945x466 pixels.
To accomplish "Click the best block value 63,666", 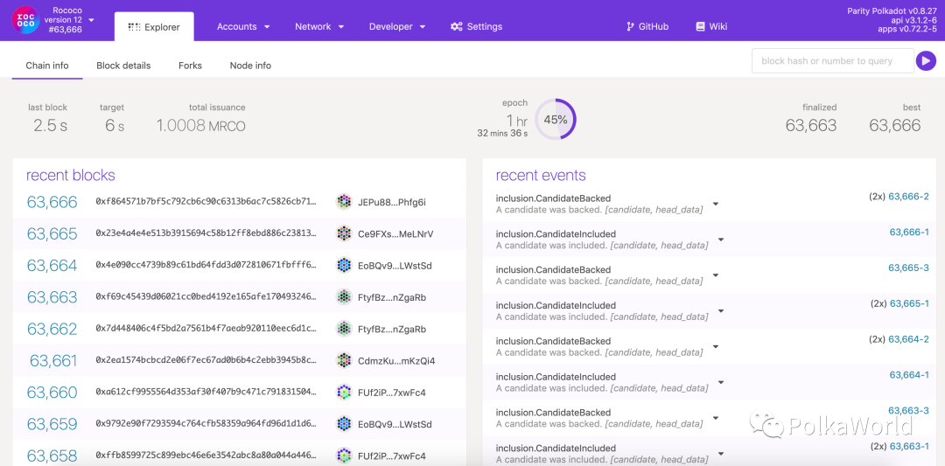I will click(894, 125).
